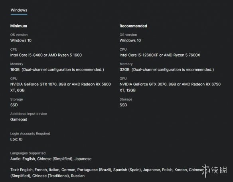Click the Login Accounts Required label
Screen dimensions: 233x182
[x=30, y=134]
